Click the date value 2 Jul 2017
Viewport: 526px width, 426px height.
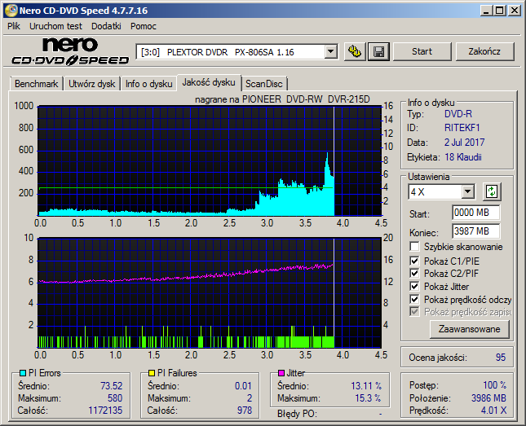pos(465,143)
